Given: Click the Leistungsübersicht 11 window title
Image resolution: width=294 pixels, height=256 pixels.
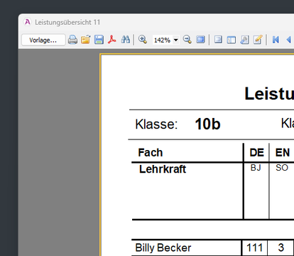Looking at the screenshot, I should coord(67,22).
